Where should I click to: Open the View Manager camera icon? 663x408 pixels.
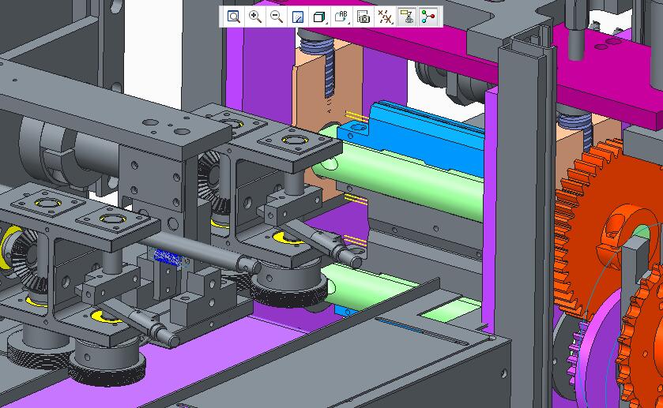click(364, 17)
